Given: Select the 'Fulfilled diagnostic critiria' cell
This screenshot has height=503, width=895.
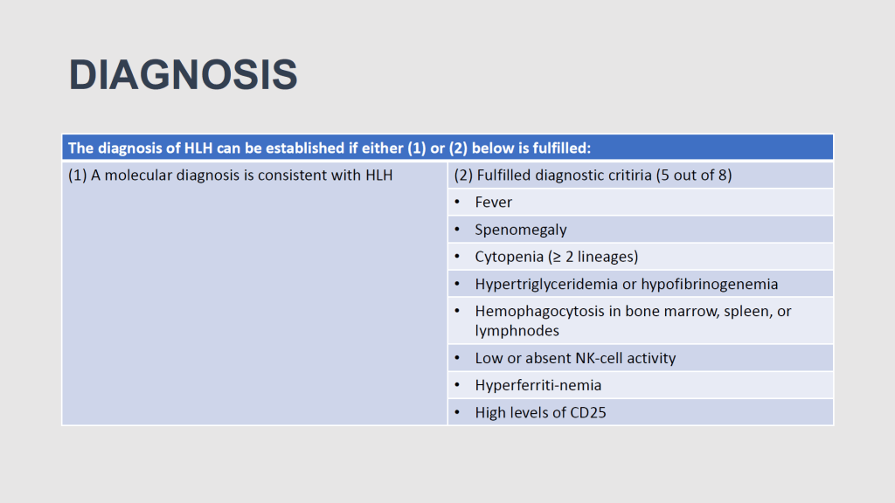Looking at the screenshot, I should (593, 175).
